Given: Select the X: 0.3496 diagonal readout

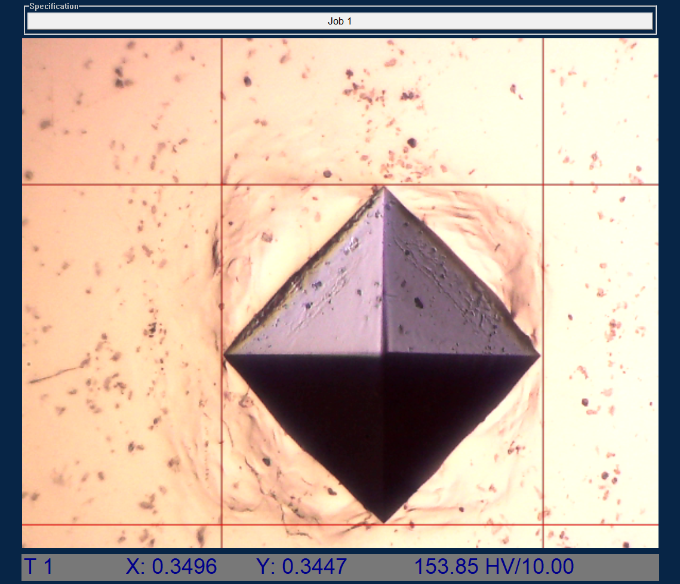Looking at the screenshot, I should click(171, 567).
